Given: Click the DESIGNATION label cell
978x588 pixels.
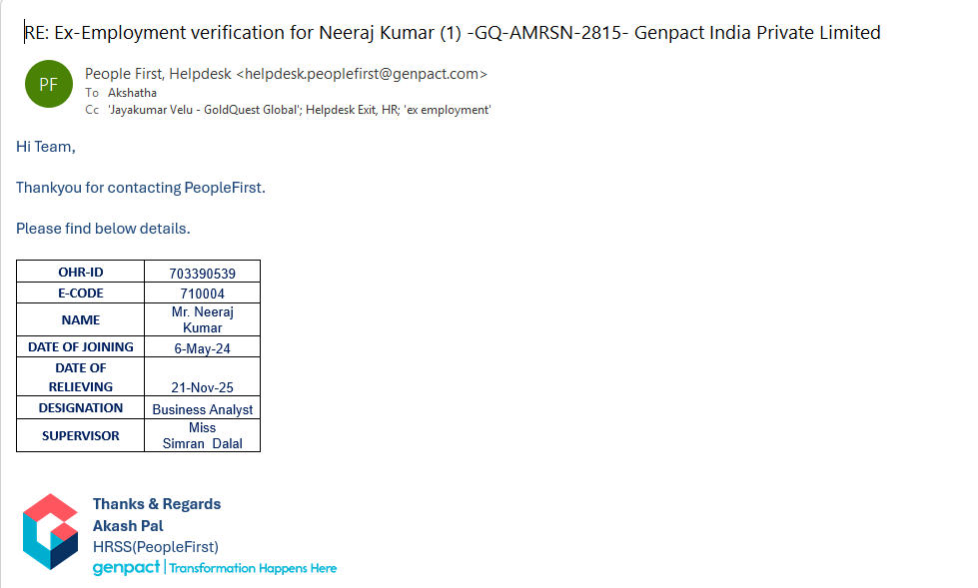Looking at the screenshot, I should [x=81, y=407].
